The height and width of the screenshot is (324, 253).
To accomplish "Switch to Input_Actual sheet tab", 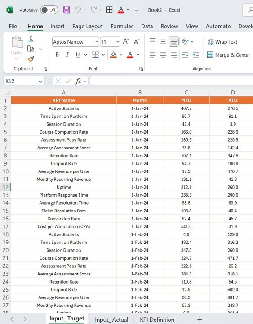I will pos(111,319).
